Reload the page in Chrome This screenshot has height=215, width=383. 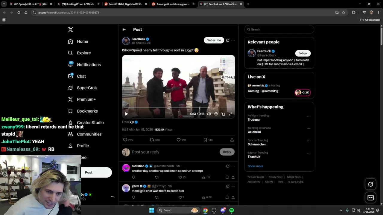coord(19,13)
